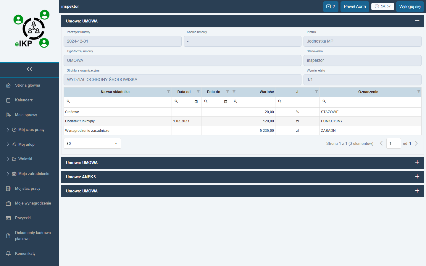426x266 pixels.
Task: Click the filter icon in Nazwa składnika column
Action: tap(169, 92)
